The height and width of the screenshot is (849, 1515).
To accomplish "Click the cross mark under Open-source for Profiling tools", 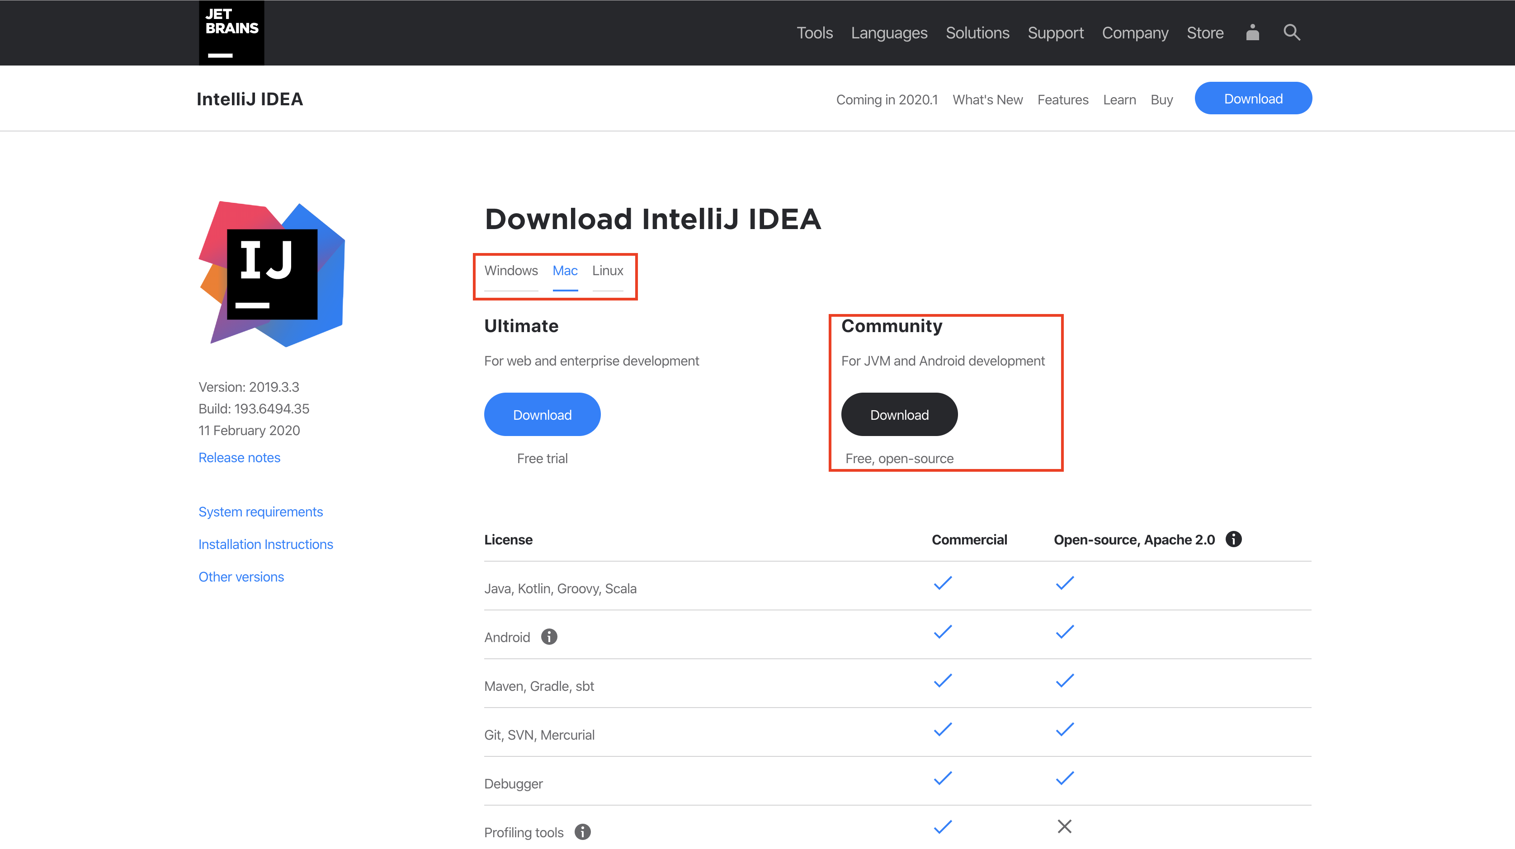I will coord(1064,826).
